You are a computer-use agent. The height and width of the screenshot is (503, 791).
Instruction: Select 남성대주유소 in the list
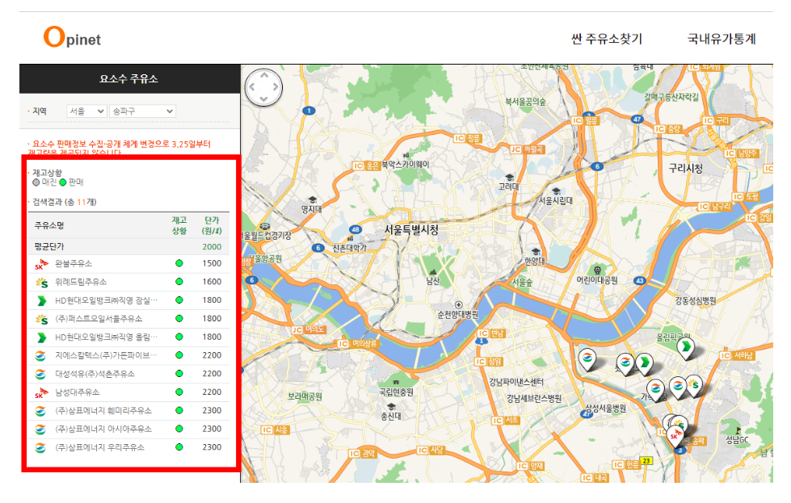point(78,392)
